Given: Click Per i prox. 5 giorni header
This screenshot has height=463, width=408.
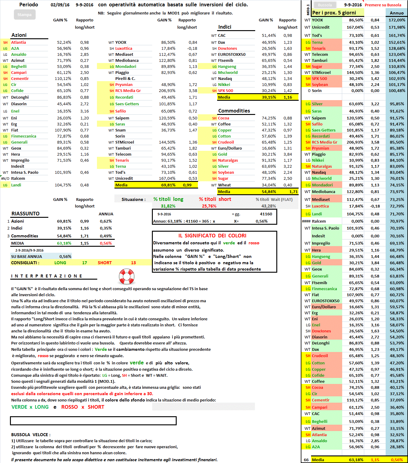Looking at the screenshot, I should point(334,13).
